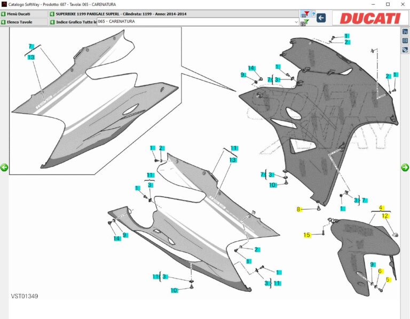410x319 pixels.
Task: Click the VST01349 drawing code text
Action: (x=25, y=296)
